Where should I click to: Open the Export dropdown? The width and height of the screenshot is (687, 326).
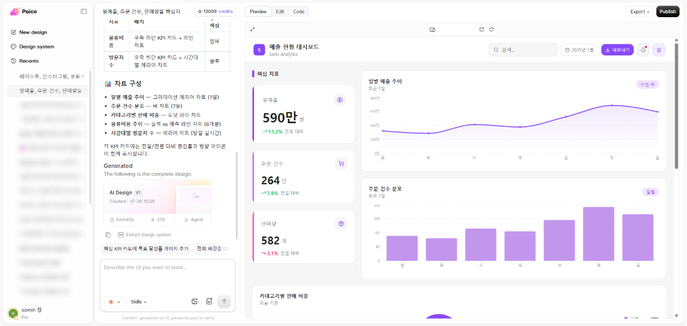pyautogui.click(x=640, y=12)
